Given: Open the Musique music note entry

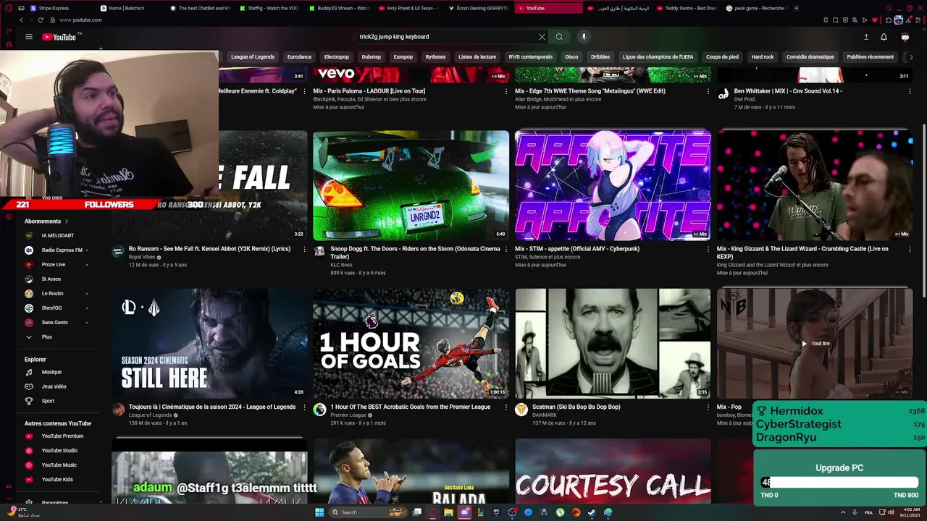Looking at the screenshot, I should [51, 372].
